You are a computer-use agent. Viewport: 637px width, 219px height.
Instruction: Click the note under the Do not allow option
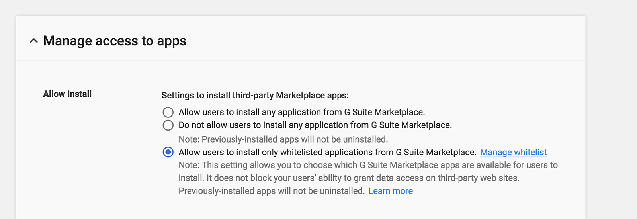(283, 139)
